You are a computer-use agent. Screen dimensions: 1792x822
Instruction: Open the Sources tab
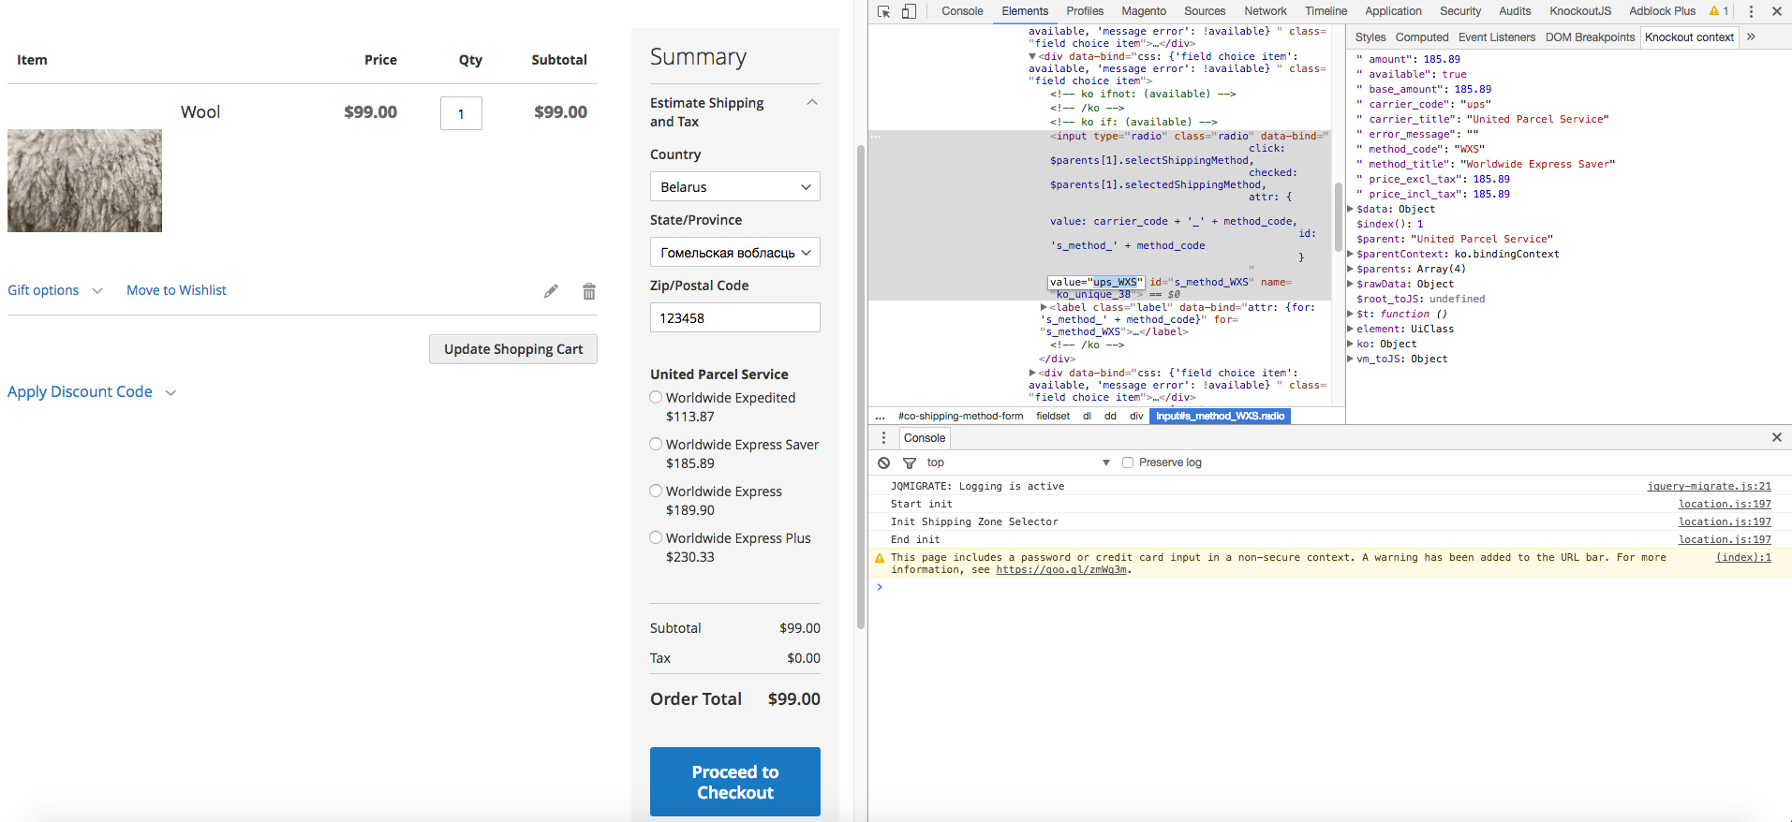tap(1205, 11)
